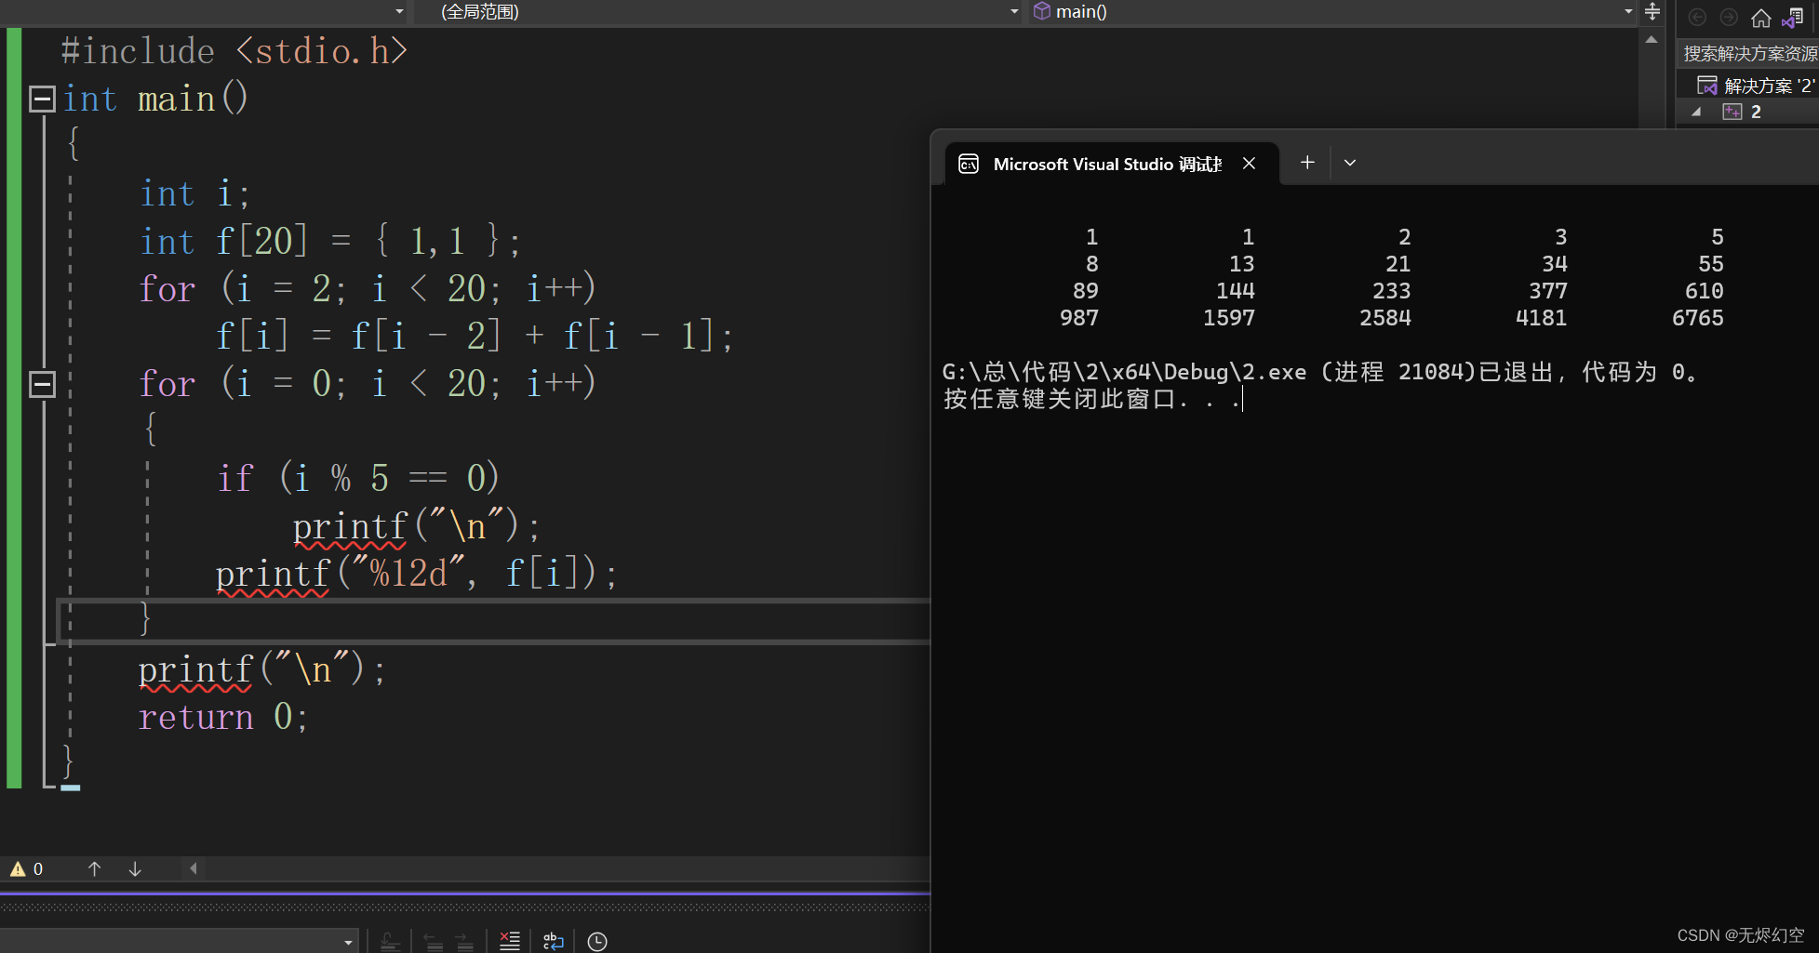This screenshot has width=1819, height=953.
Task: Click the value 144 in console output
Action: coord(1236,291)
